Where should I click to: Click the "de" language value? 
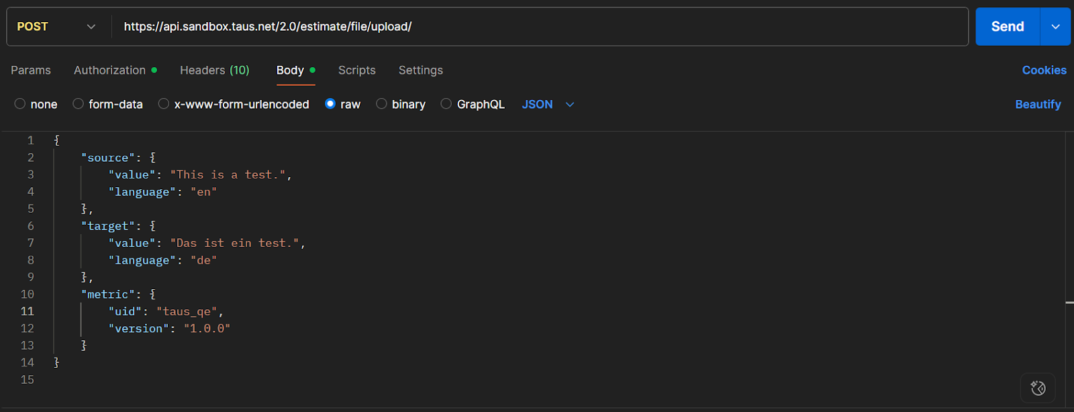[203, 260]
